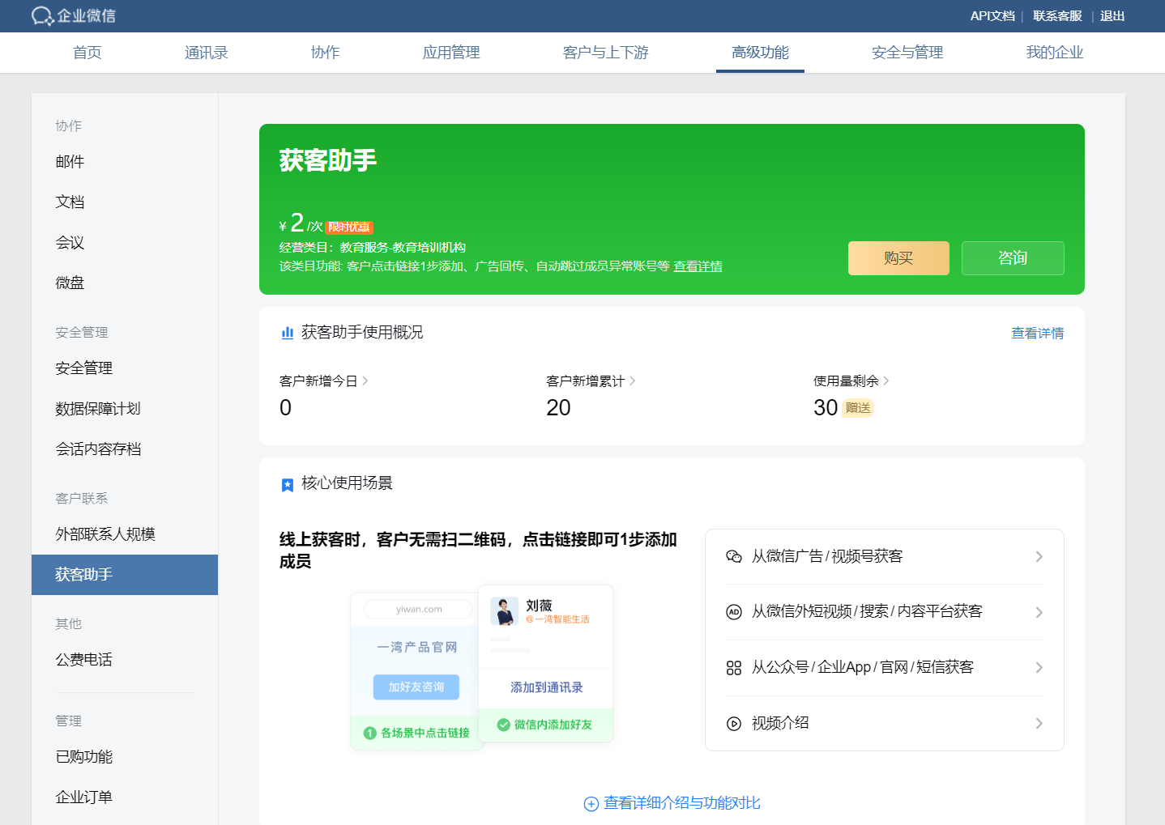Open 会议 in the sidebar
1165x825 pixels.
point(125,243)
